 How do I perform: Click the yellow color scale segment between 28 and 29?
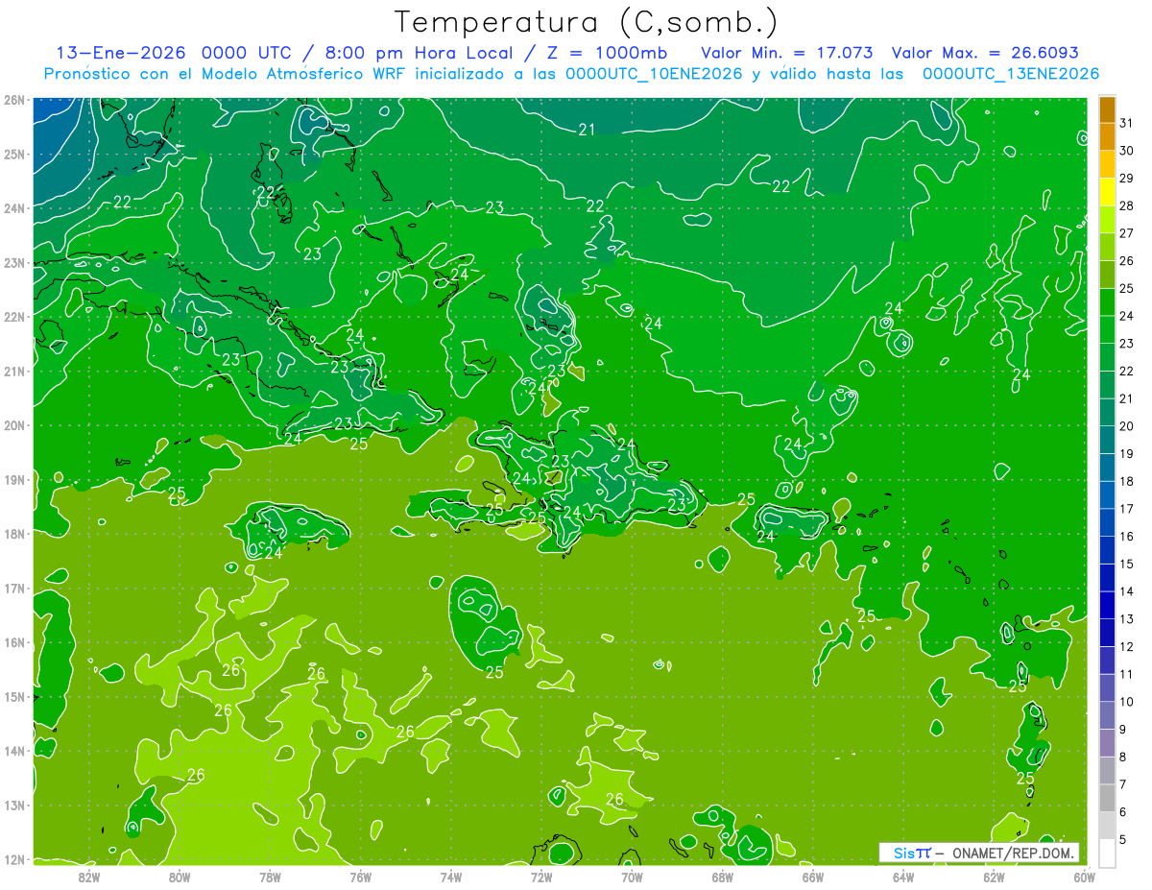1107,193
